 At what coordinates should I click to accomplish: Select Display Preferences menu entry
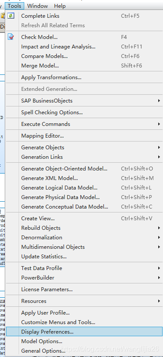tap(84, 332)
